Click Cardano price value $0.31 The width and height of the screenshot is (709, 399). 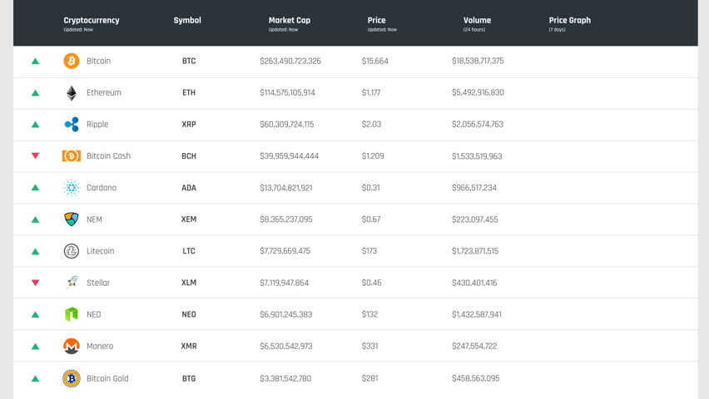click(x=371, y=188)
